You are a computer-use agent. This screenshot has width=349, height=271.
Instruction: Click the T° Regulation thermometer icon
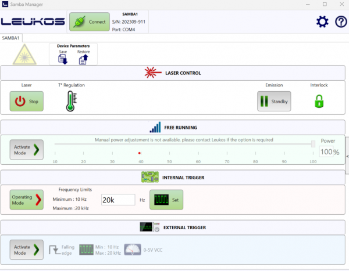[x=71, y=102]
